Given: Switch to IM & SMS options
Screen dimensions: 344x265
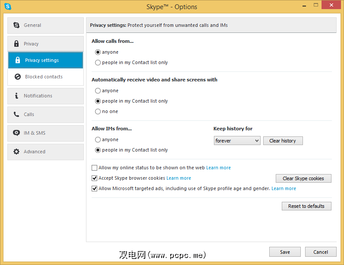Looking at the screenshot, I should point(46,133).
